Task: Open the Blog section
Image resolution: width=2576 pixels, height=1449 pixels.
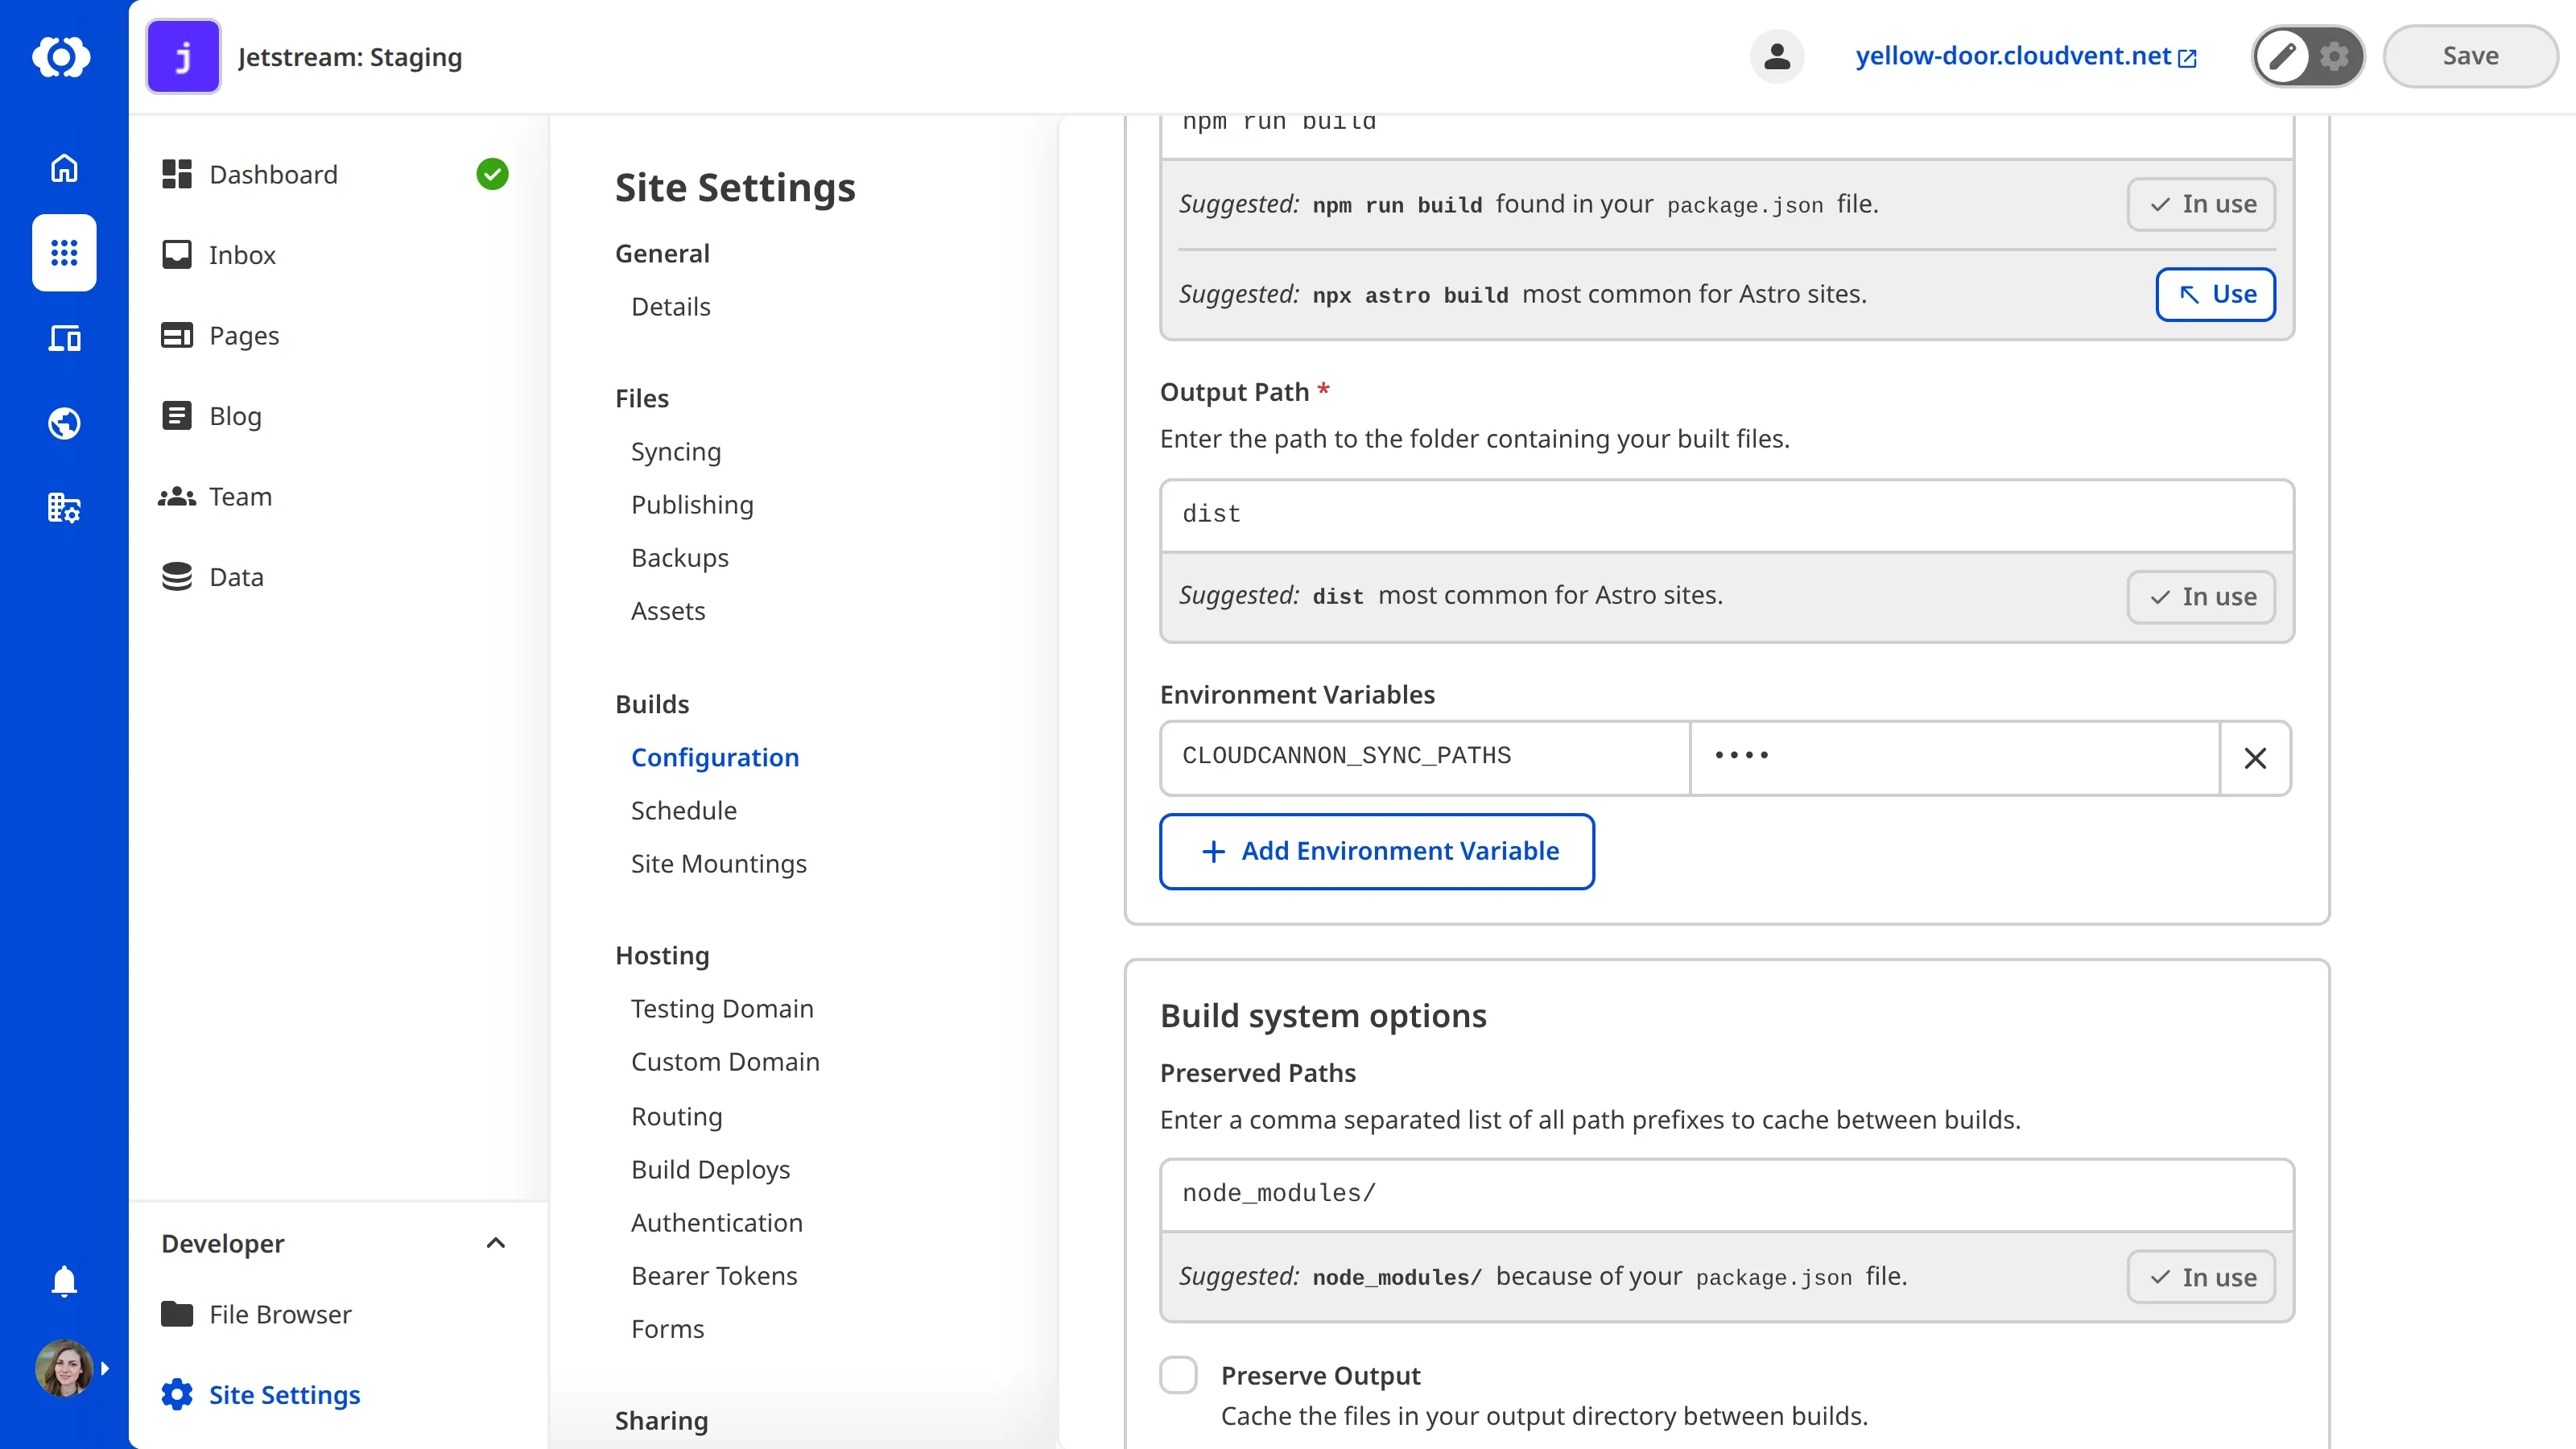Action: tap(234, 416)
